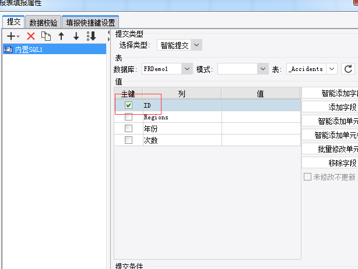Copy the selected submit item
Screen dimensions: 358x269
[x=46, y=36]
